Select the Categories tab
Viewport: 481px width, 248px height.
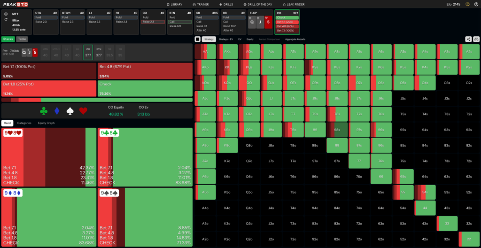[x=24, y=123]
